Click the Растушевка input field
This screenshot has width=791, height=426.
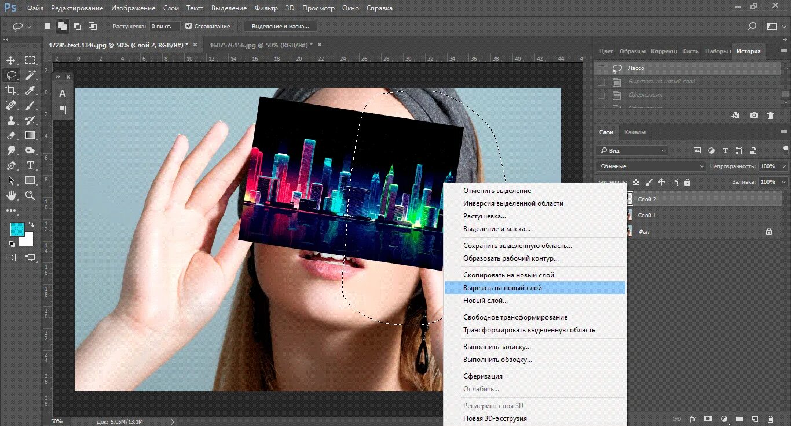(164, 27)
